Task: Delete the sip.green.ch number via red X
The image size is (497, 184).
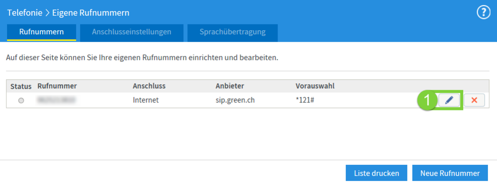Action: pyautogui.click(x=474, y=100)
